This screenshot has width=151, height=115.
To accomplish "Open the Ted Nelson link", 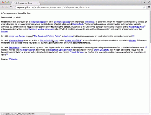I will pos(14,48).
